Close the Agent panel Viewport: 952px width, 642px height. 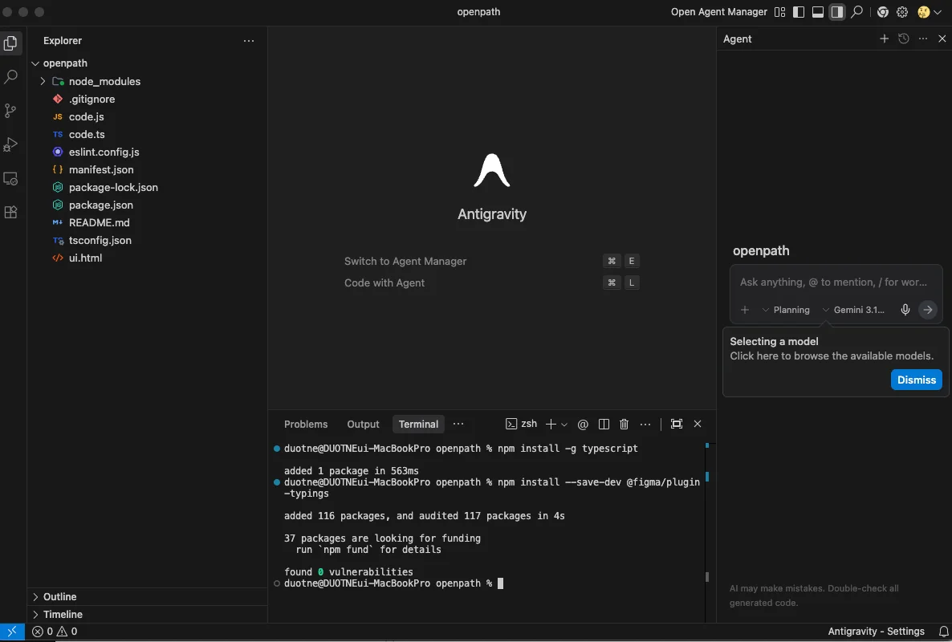point(942,39)
